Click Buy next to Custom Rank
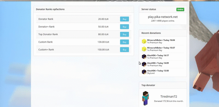The height and width of the screenshot is (107, 219). click(x=125, y=42)
